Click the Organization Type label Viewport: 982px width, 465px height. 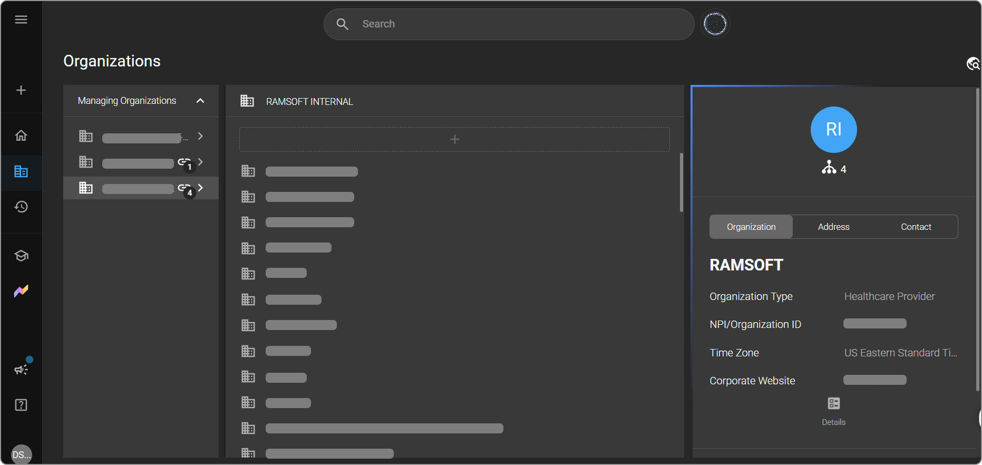click(751, 296)
